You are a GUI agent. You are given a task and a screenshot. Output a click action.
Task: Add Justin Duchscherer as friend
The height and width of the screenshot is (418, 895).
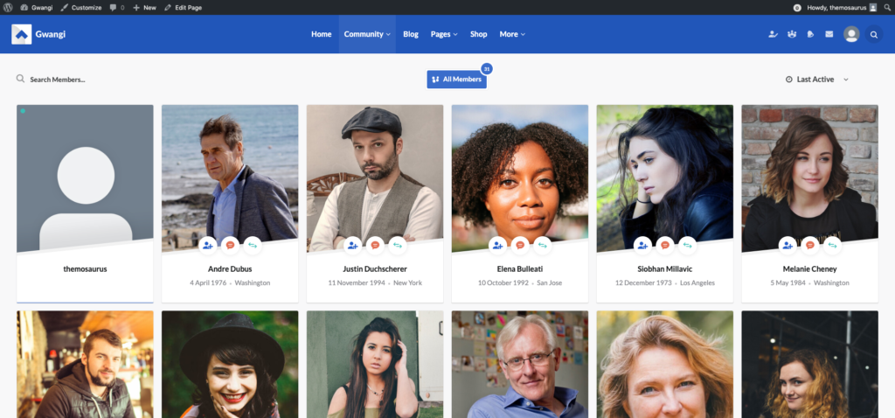[353, 245]
